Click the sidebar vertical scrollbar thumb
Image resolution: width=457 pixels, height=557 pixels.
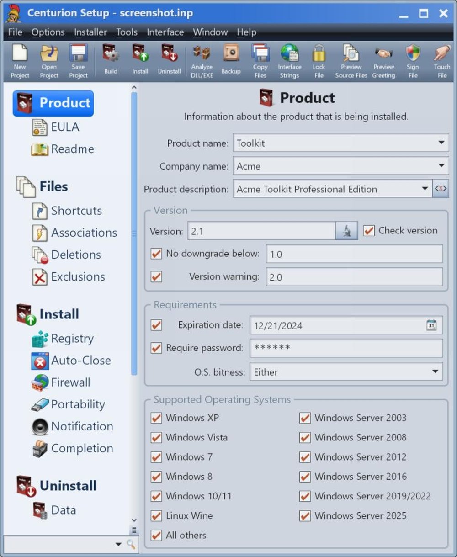[x=134, y=233]
